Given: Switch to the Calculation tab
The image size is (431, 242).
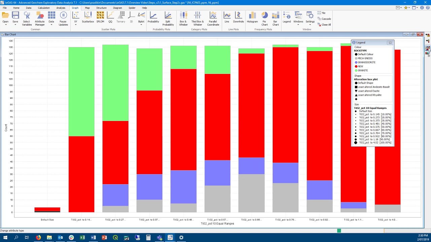Looking at the screenshot, I should (x=44, y=8).
